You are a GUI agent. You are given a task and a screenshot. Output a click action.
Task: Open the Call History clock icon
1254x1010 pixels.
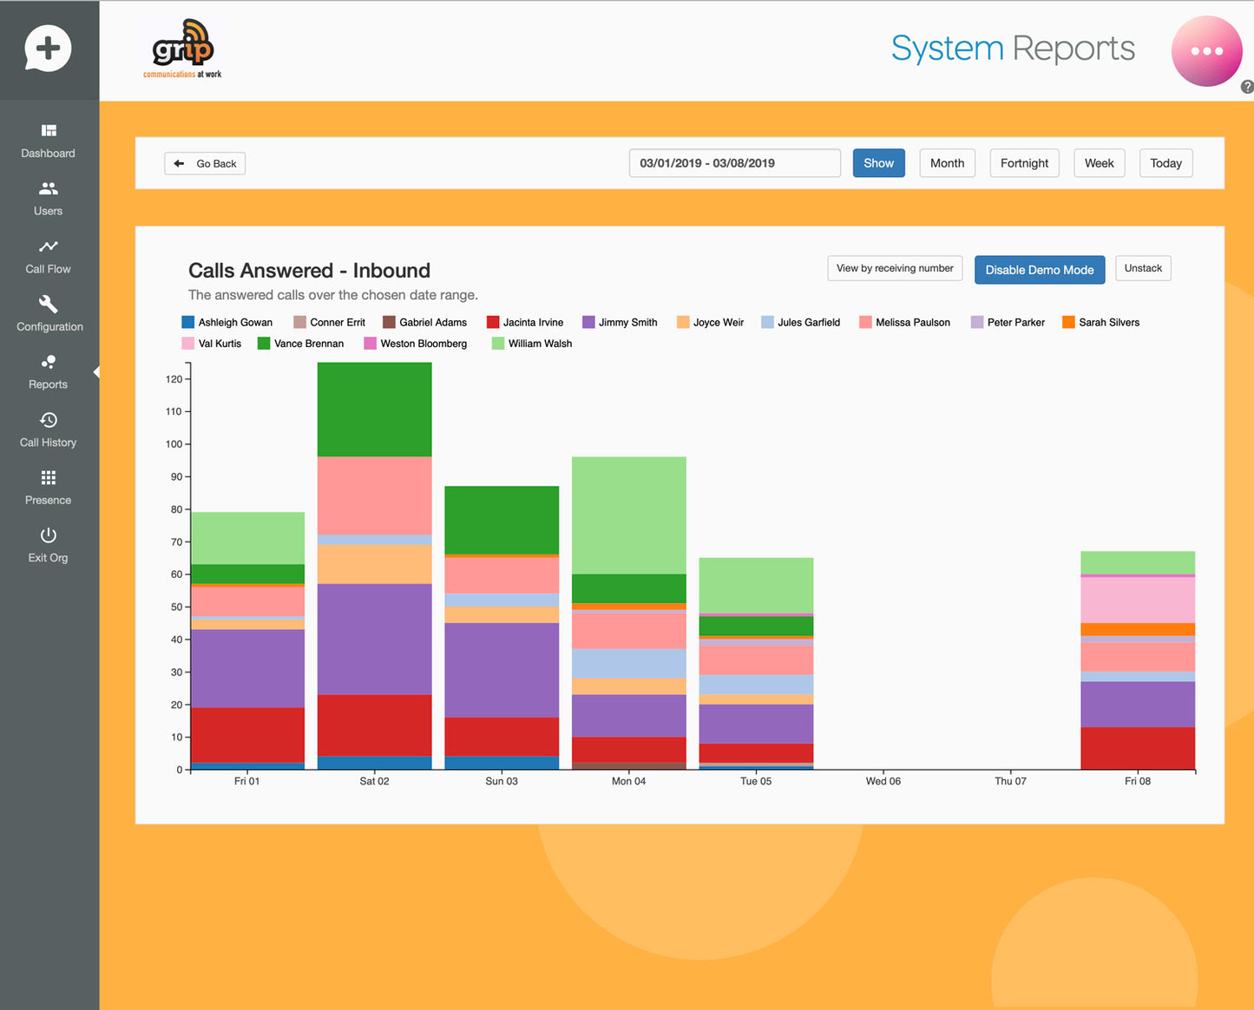point(49,420)
